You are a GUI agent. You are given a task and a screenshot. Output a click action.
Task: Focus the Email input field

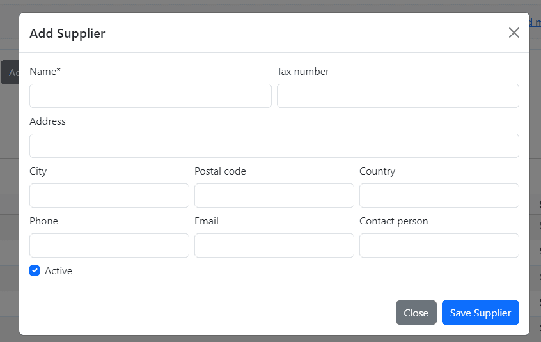(274, 245)
